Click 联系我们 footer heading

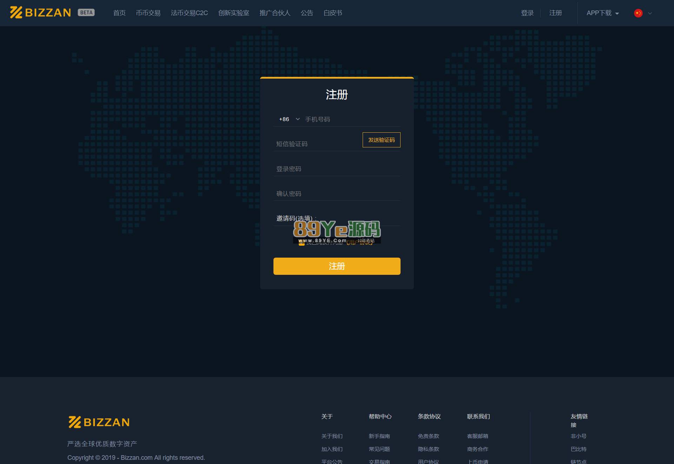(x=478, y=416)
